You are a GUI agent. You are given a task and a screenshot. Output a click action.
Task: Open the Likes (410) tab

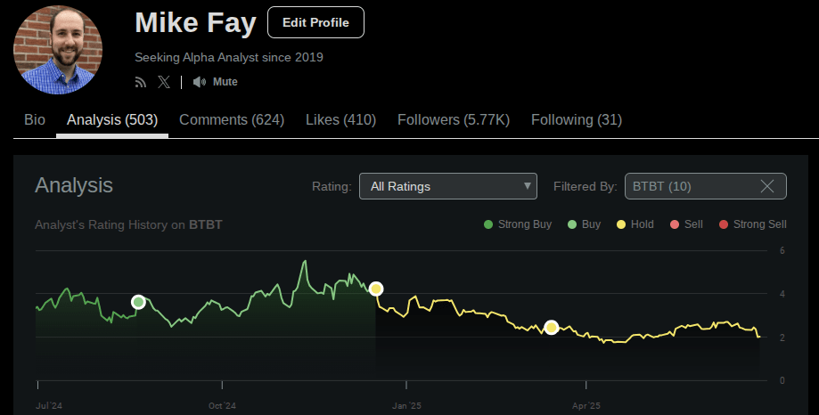click(340, 119)
